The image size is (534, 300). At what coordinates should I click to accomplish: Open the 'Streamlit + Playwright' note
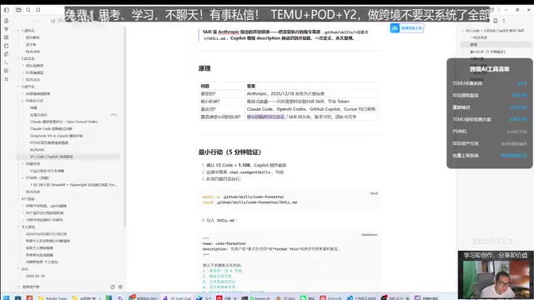(73, 185)
